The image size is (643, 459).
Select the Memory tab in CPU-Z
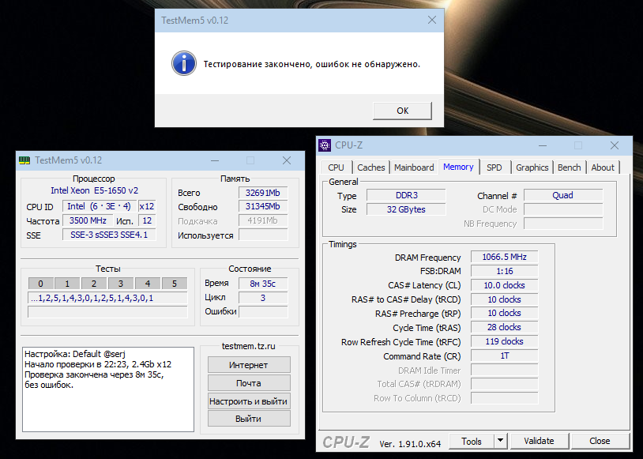[x=458, y=167]
